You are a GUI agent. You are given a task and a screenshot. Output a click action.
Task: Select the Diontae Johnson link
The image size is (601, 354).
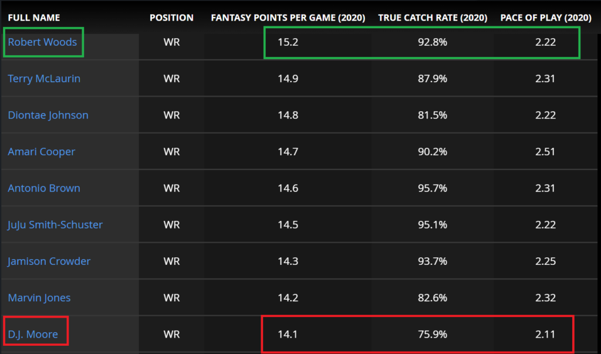48,115
